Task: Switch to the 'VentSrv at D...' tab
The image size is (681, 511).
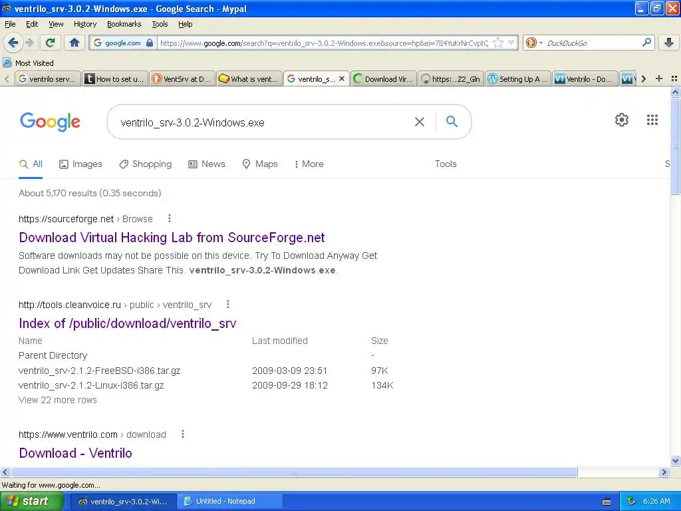Action: (182, 79)
